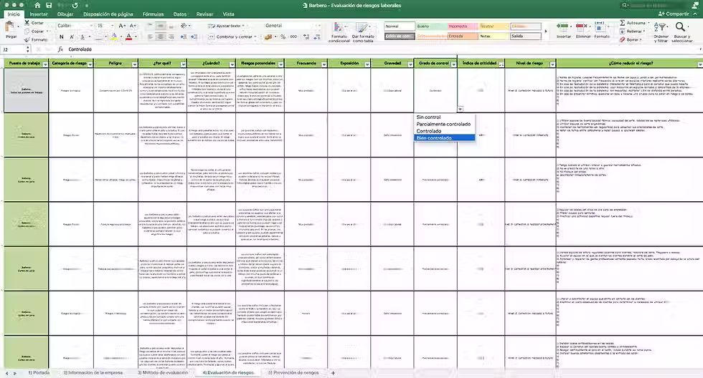Select 'Parcialmente controlado' option
Screen dimensions: 703x378
click(444, 125)
